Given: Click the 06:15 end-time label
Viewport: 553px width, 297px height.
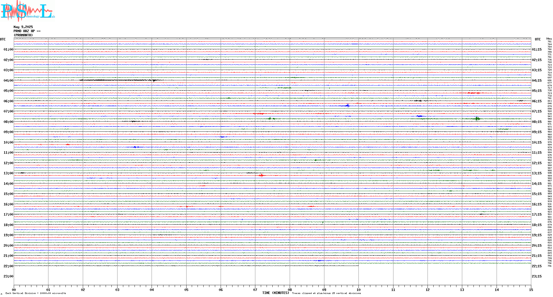Looking at the screenshot, I should click(537, 101).
